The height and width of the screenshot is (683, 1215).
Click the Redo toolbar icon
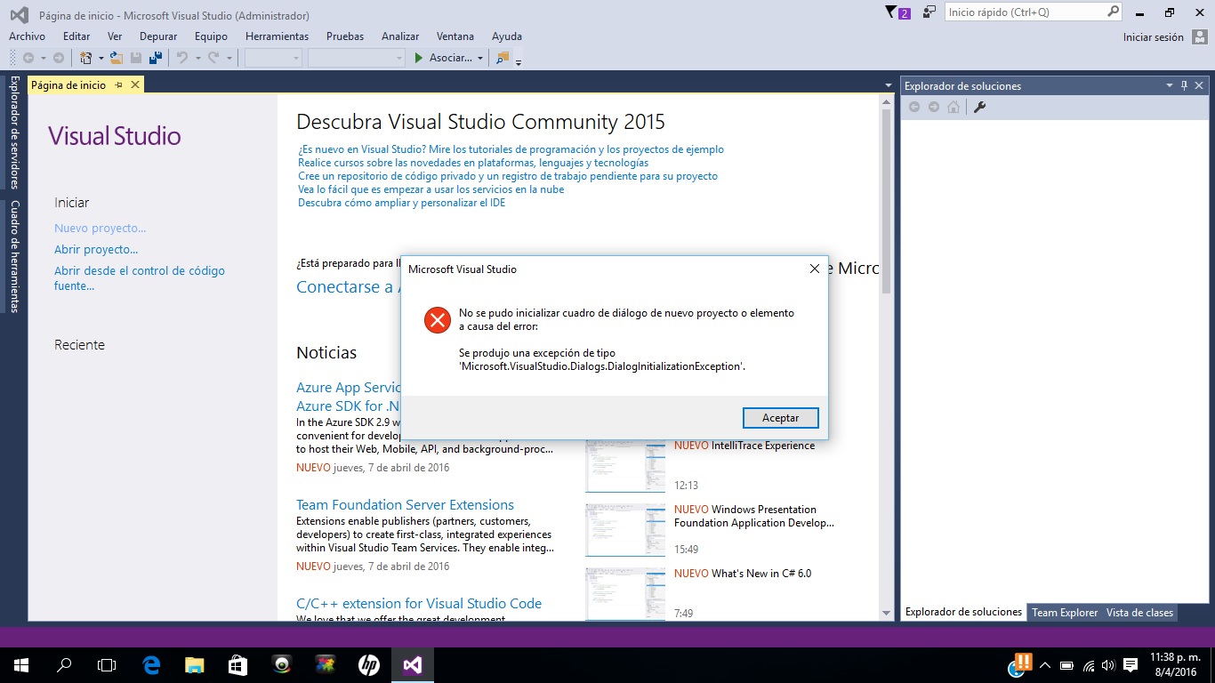pos(213,58)
